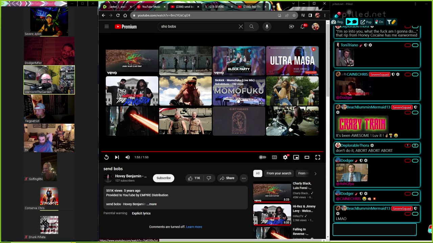This screenshot has width=433, height=243.
Task: Run search with the magnifier button
Action: [252, 26]
